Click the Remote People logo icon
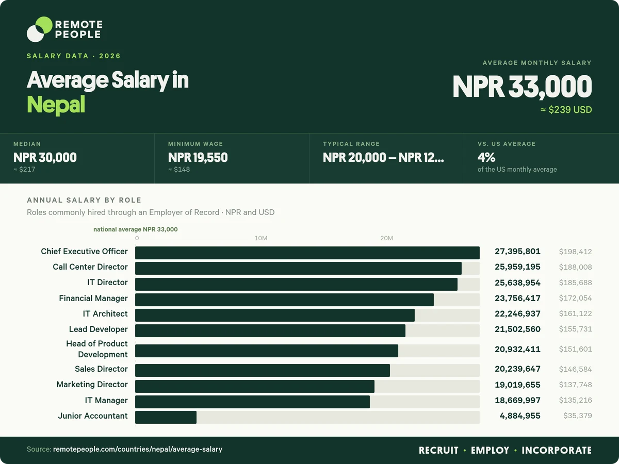The height and width of the screenshot is (464, 619). [x=40, y=29]
